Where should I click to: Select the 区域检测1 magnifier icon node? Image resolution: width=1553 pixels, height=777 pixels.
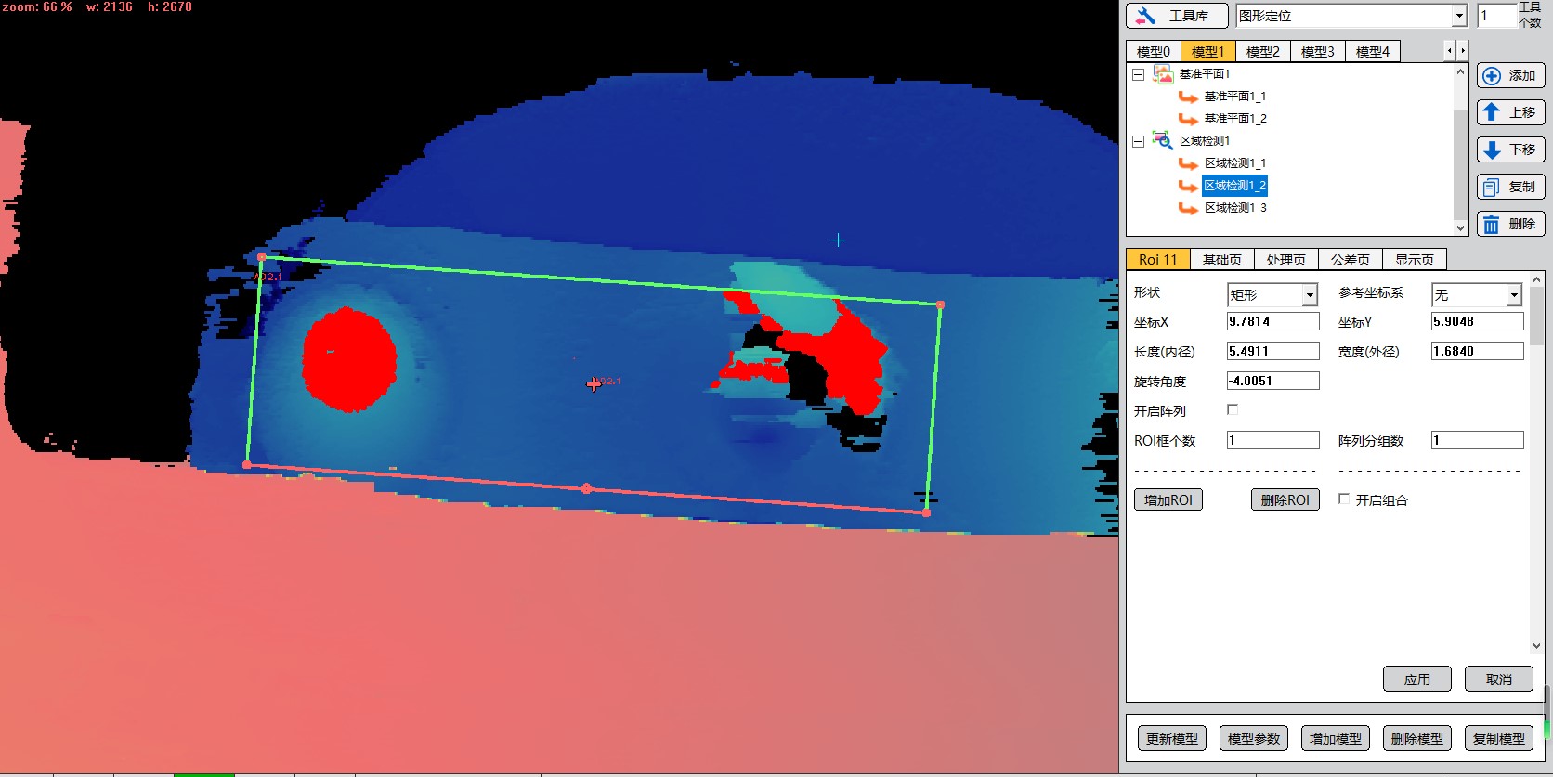1162,140
